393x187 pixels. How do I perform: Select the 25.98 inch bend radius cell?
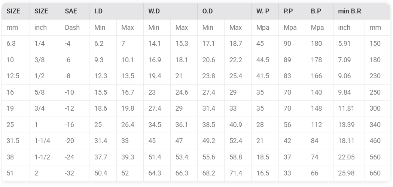[349, 173]
